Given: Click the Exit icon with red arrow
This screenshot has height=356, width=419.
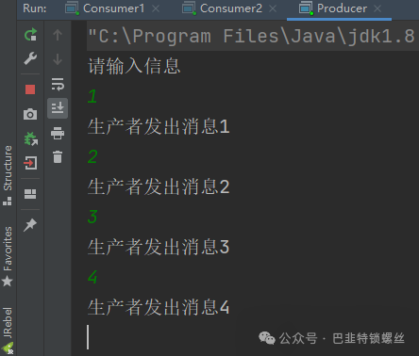Looking at the screenshot, I should coord(30,163).
